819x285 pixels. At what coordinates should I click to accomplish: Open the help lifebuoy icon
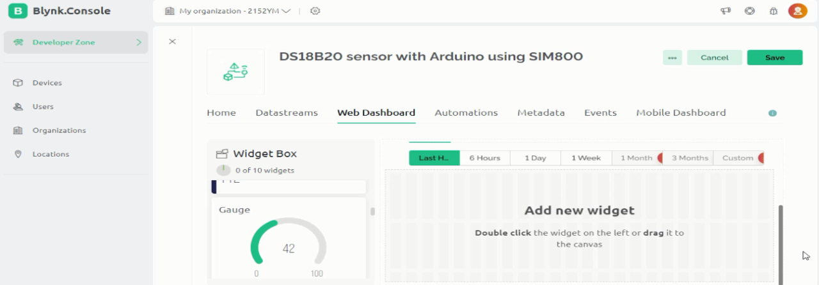tap(750, 11)
